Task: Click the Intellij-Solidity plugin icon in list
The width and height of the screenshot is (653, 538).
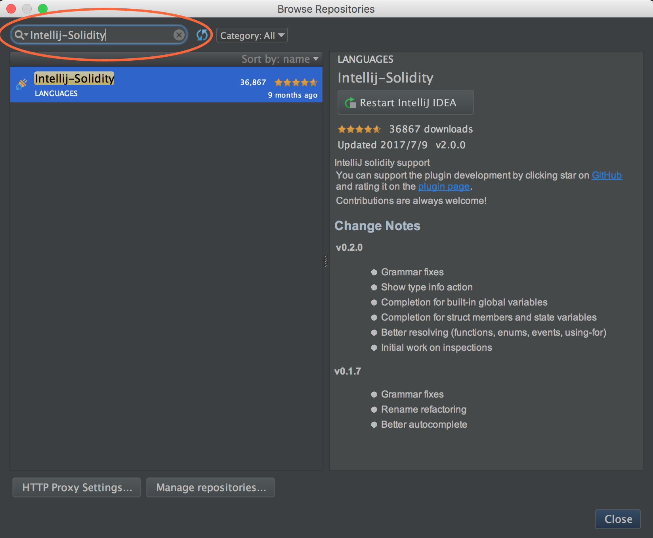Action: click(x=22, y=84)
